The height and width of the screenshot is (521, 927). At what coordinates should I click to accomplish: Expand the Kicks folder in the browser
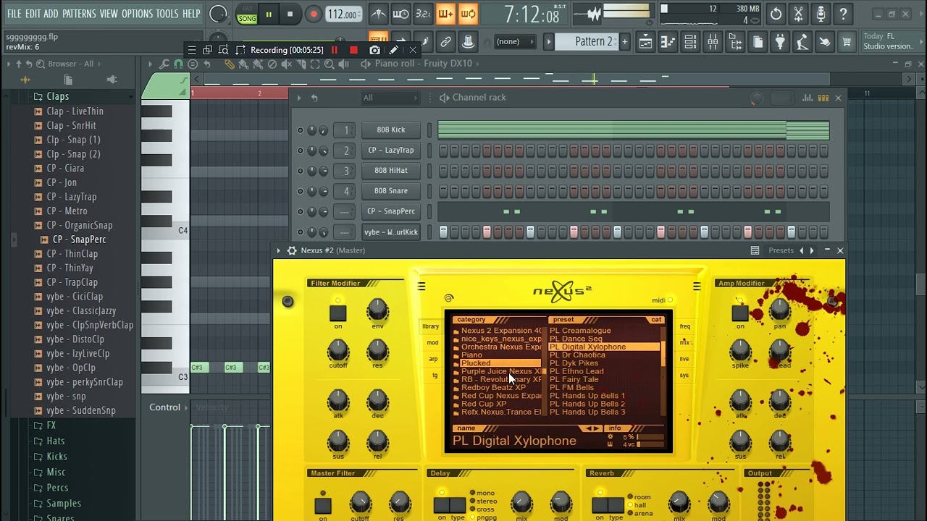click(x=56, y=457)
